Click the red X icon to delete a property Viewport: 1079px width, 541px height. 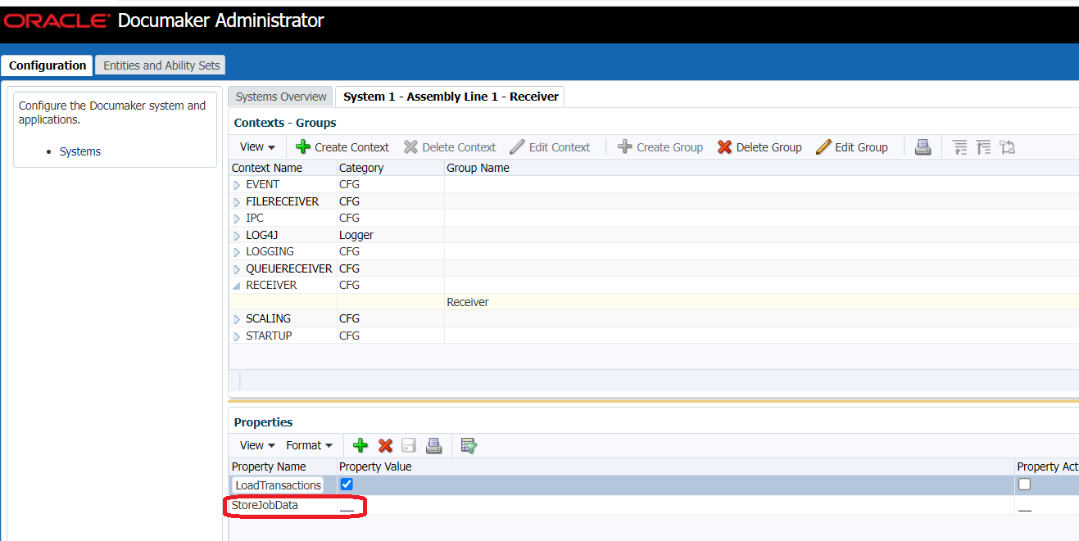[385, 445]
